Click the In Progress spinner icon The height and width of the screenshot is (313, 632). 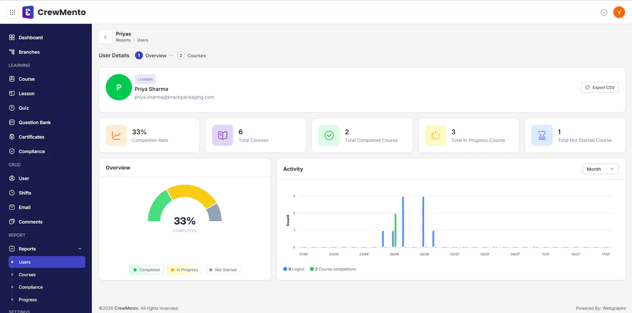435,135
